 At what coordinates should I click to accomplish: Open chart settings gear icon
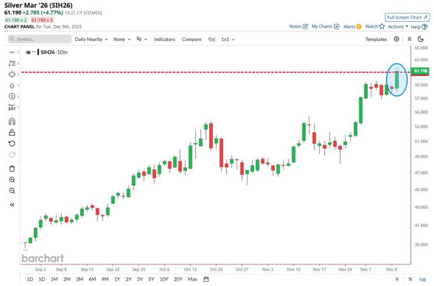coord(396,39)
